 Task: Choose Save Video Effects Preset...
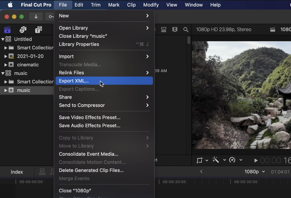[104, 117]
